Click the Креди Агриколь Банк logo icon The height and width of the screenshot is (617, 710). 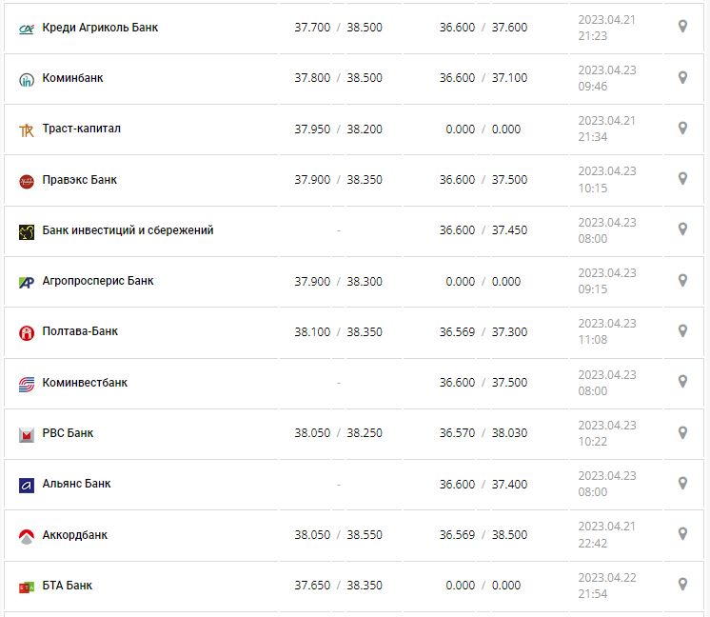(27, 28)
